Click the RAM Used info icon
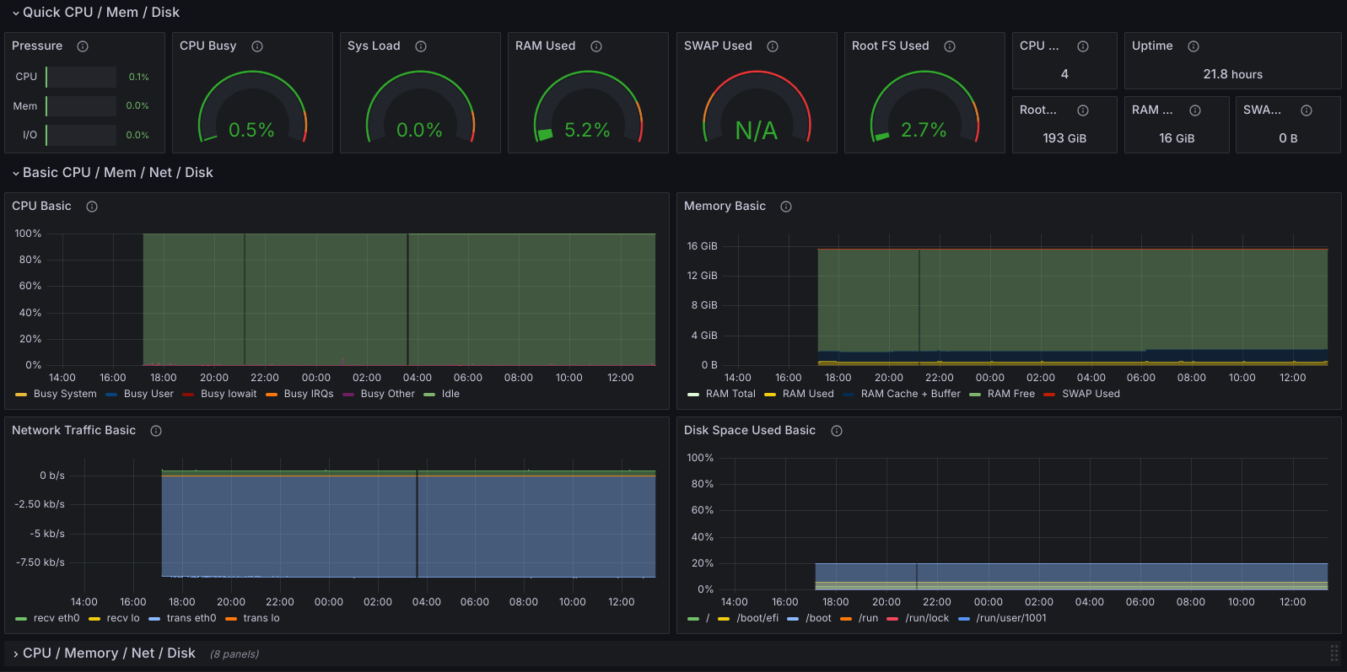Viewport: 1347px width, 672px height. (x=596, y=46)
